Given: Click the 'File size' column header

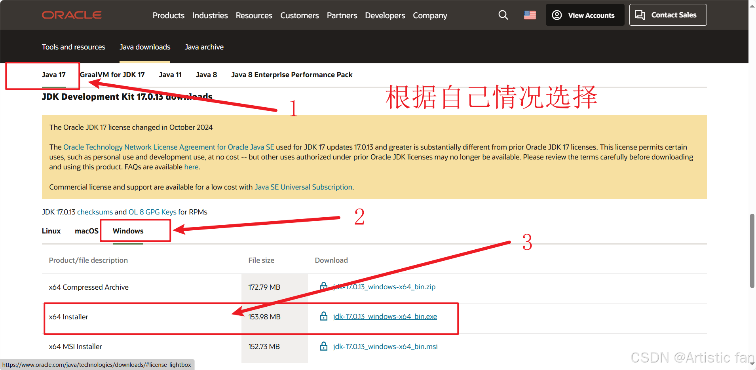Looking at the screenshot, I should 261,260.
